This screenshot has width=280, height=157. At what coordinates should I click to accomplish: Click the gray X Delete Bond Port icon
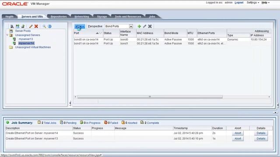tap(150, 26)
